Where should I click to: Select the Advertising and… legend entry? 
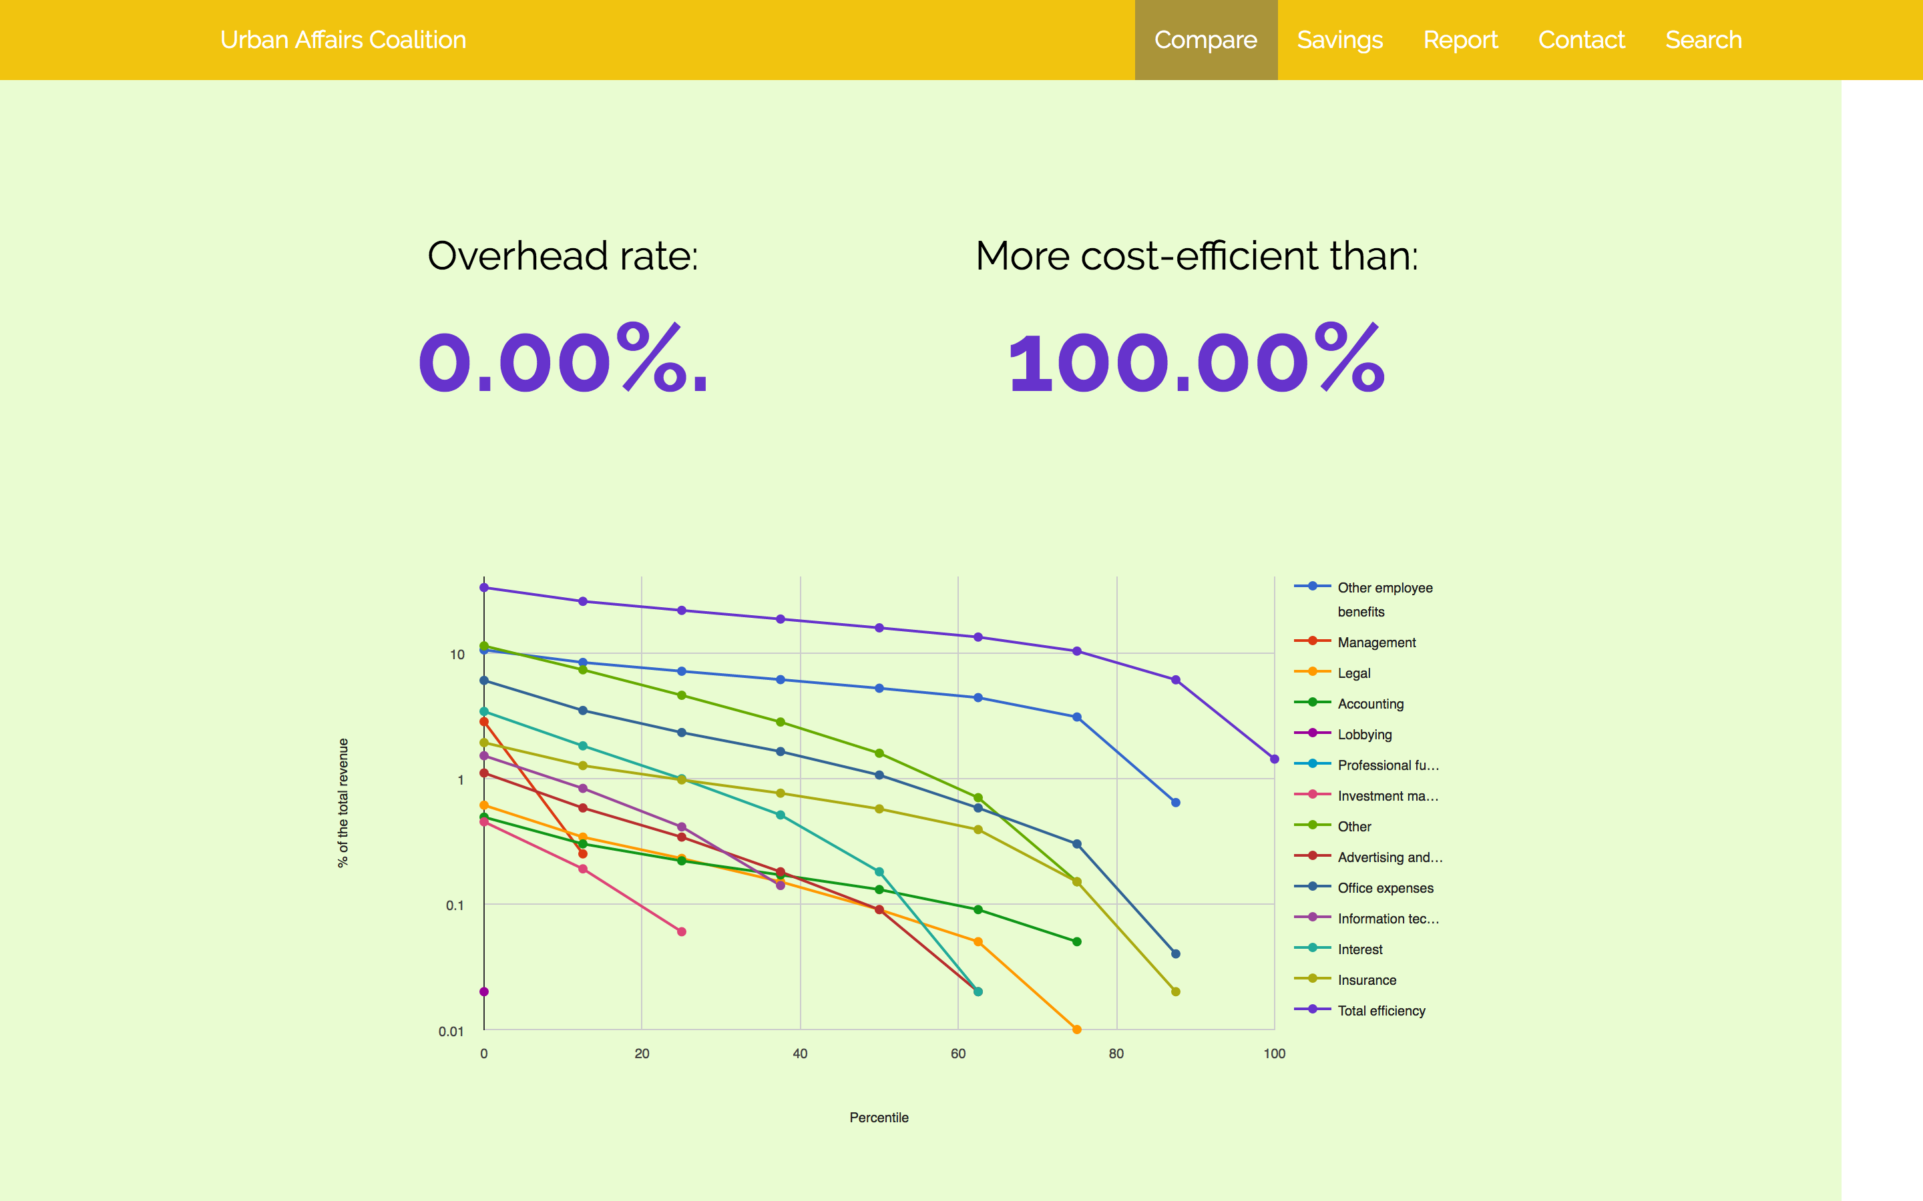(1389, 858)
